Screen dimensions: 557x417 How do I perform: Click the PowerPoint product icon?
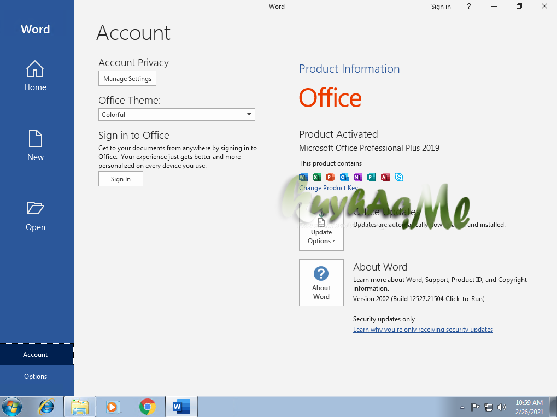(330, 177)
